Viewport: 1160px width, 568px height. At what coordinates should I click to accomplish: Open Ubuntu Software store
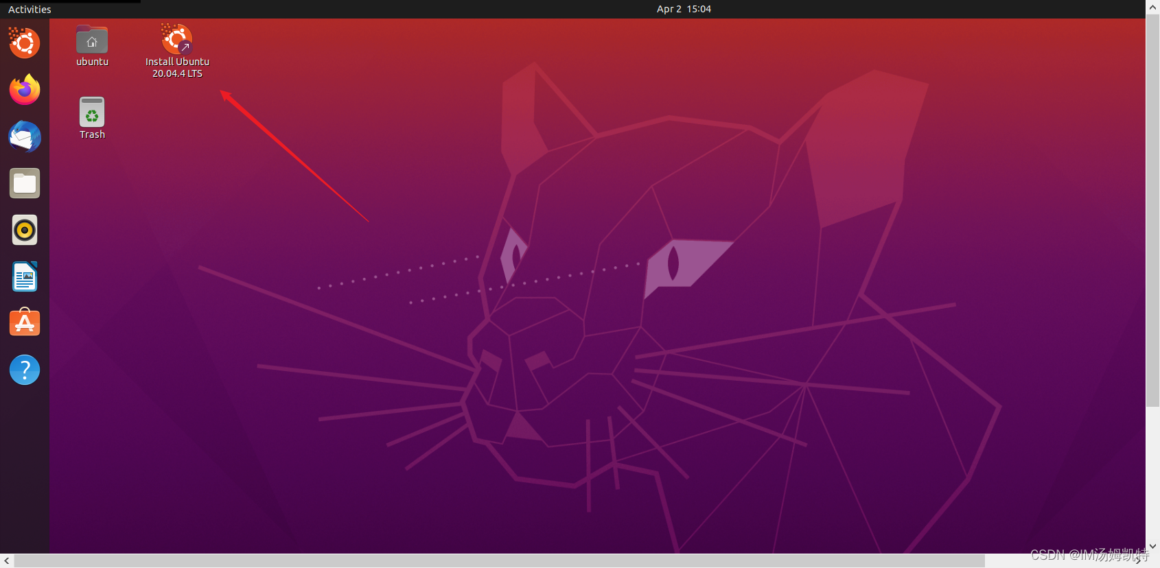point(25,322)
